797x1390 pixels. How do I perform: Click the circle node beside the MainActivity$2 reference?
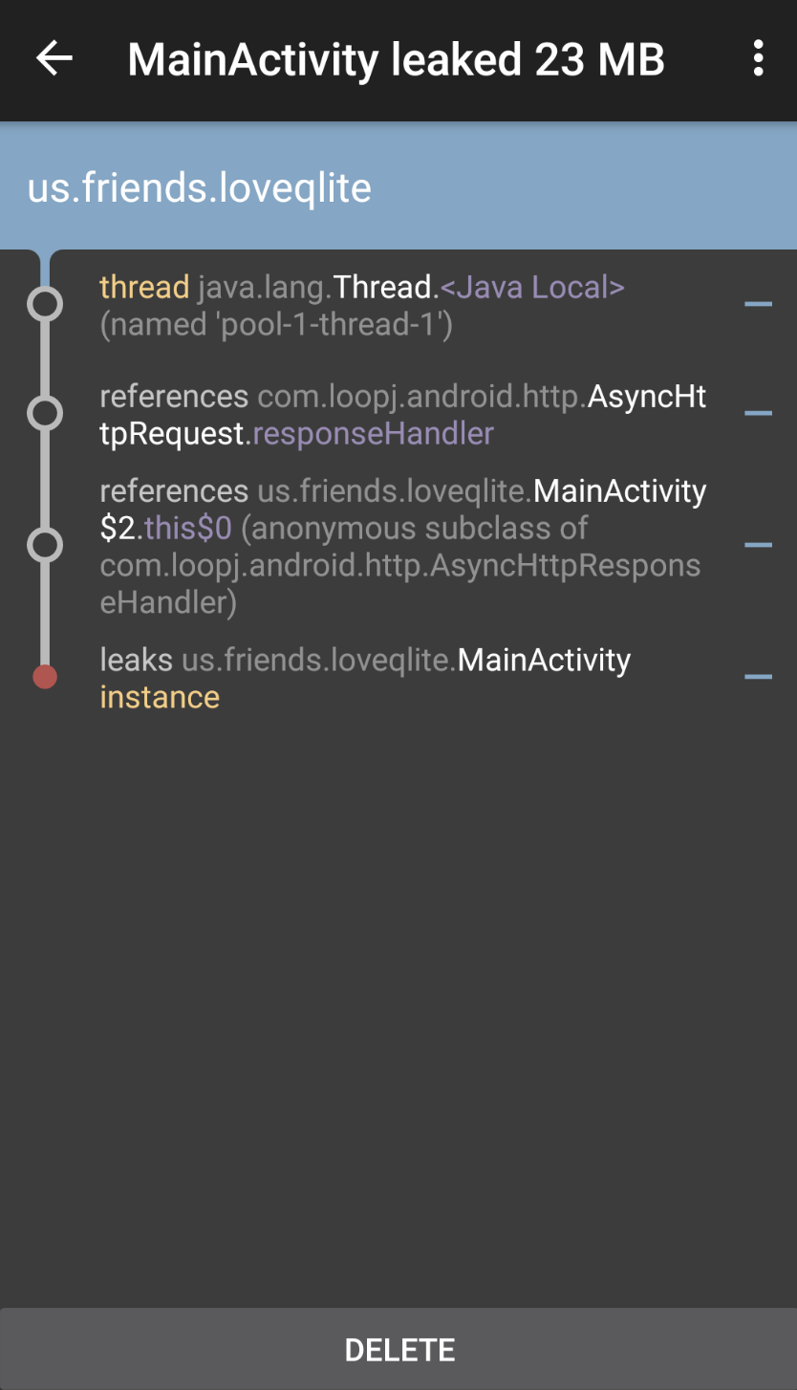45,546
